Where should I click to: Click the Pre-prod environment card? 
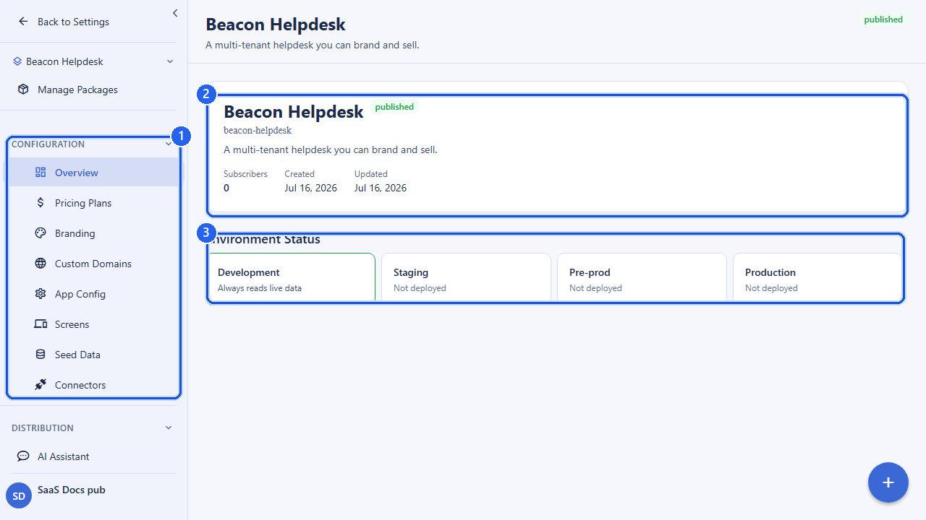642,277
